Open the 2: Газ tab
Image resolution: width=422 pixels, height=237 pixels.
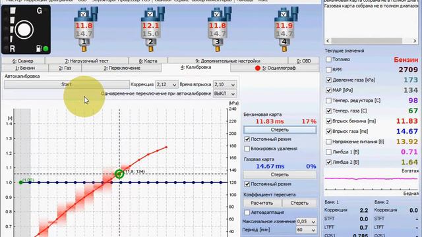pos(65,68)
